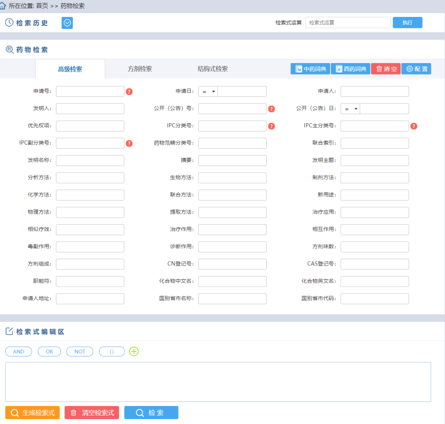
Task: Click the blue 检索 search button
Action: tap(151, 412)
